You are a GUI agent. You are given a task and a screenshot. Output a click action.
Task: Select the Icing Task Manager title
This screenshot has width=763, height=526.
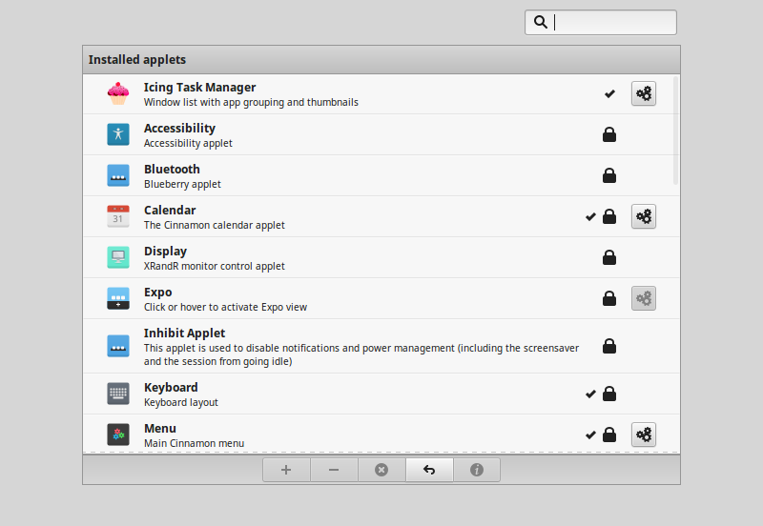(x=199, y=88)
